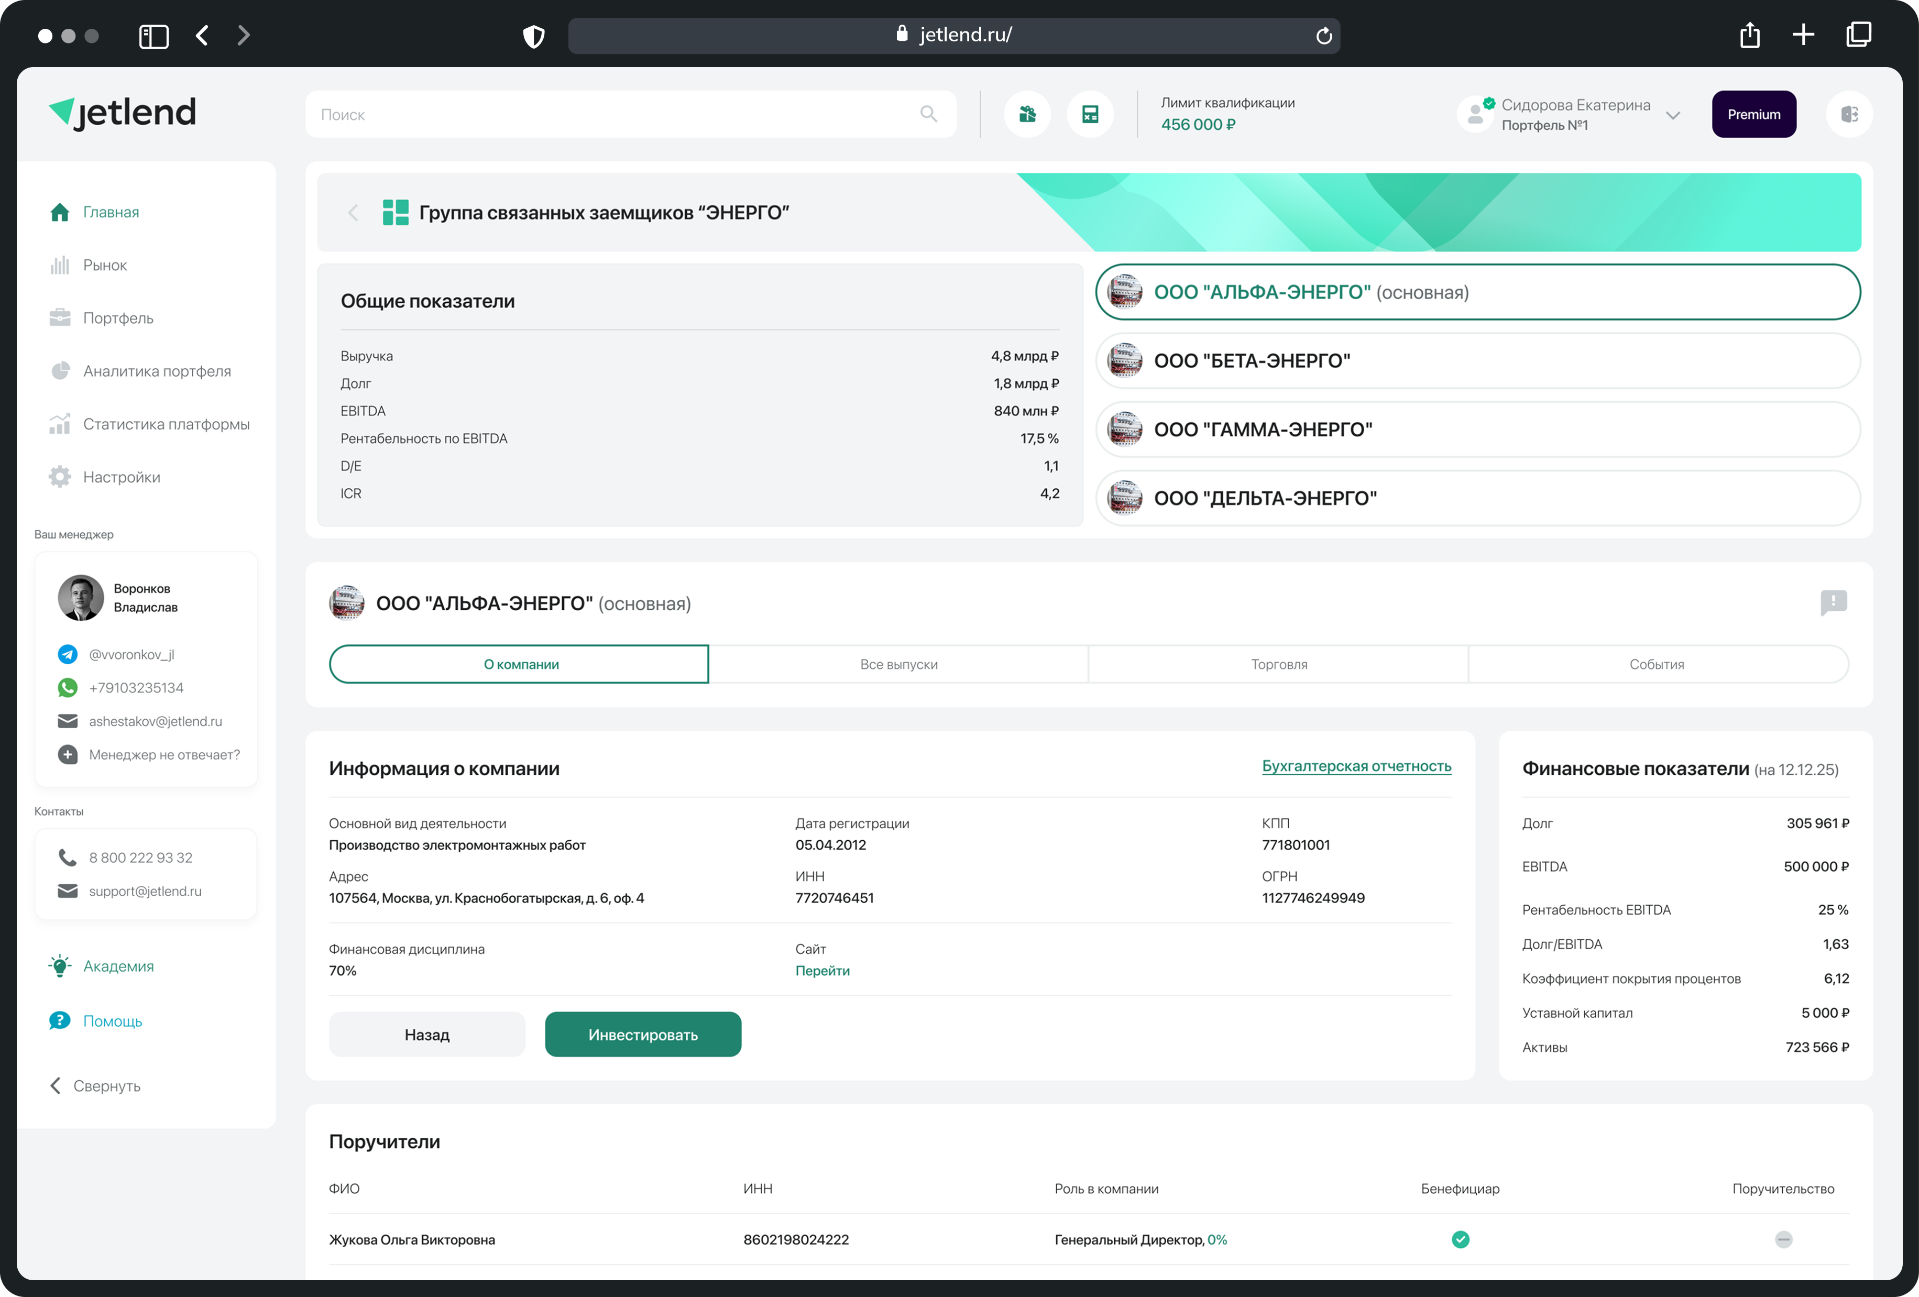This screenshot has width=1919, height=1297.
Task: Click the Менеджер не отвечает? link
Action: [x=165, y=755]
